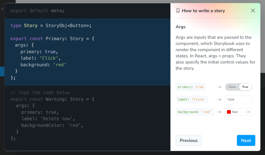This screenshot has width=265, height=155.
Task: Click the bookmark icon beside the guide title
Action: 178,11
